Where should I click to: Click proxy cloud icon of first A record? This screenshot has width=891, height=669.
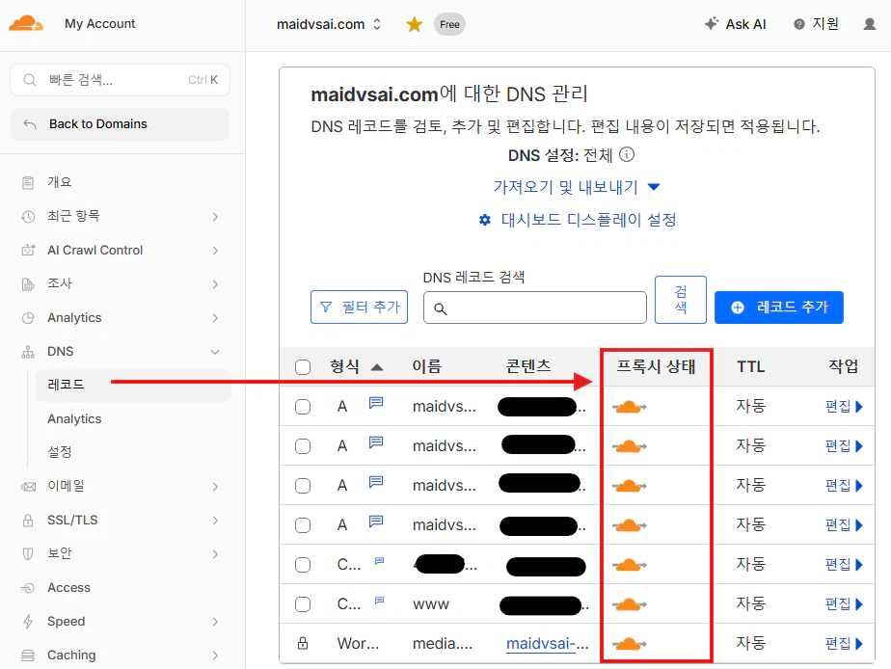(629, 407)
